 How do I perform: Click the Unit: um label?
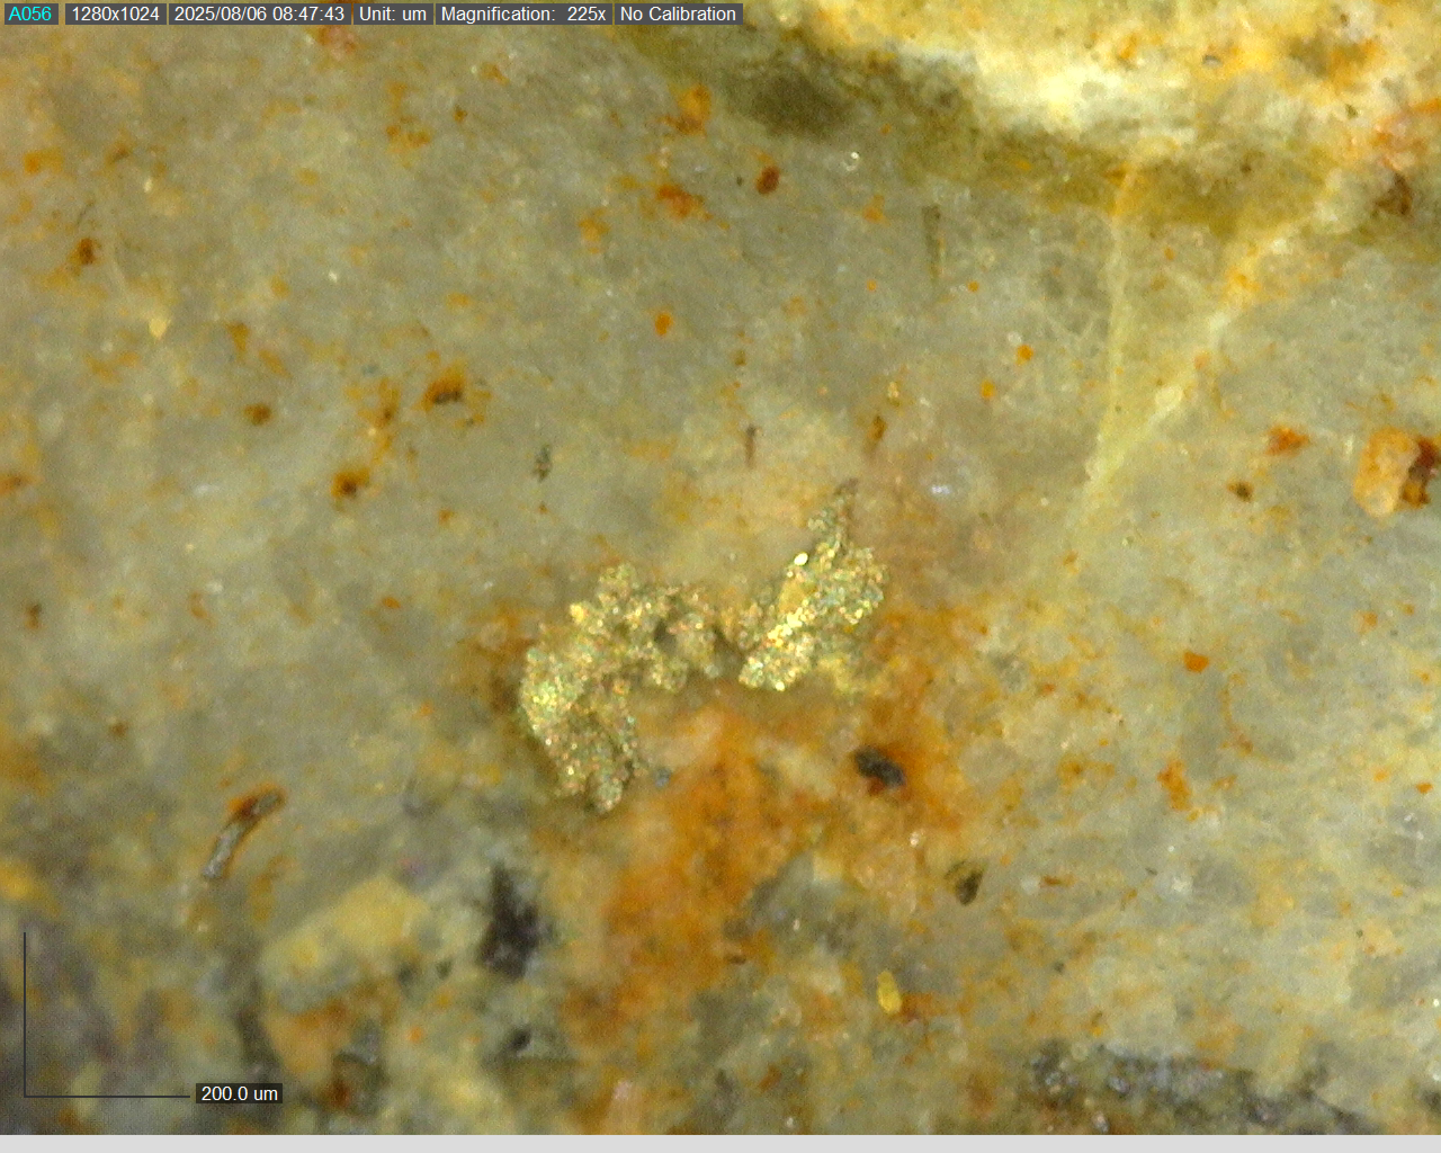coord(392,14)
